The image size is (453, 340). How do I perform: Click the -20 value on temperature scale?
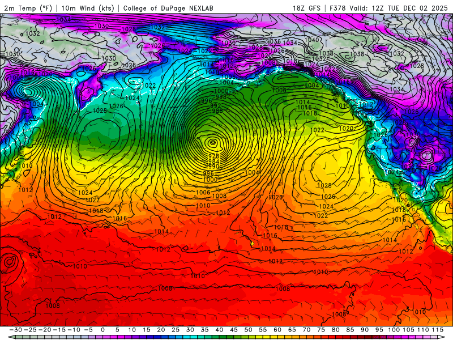tap(45, 330)
